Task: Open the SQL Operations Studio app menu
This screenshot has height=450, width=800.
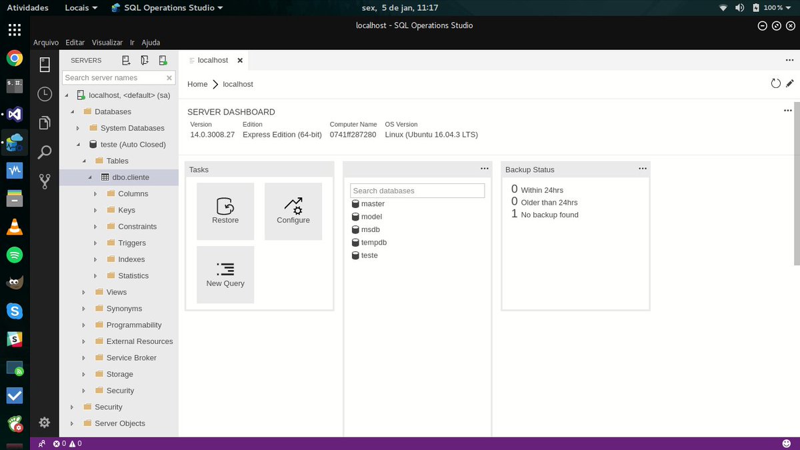Action: [x=167, y=7]
